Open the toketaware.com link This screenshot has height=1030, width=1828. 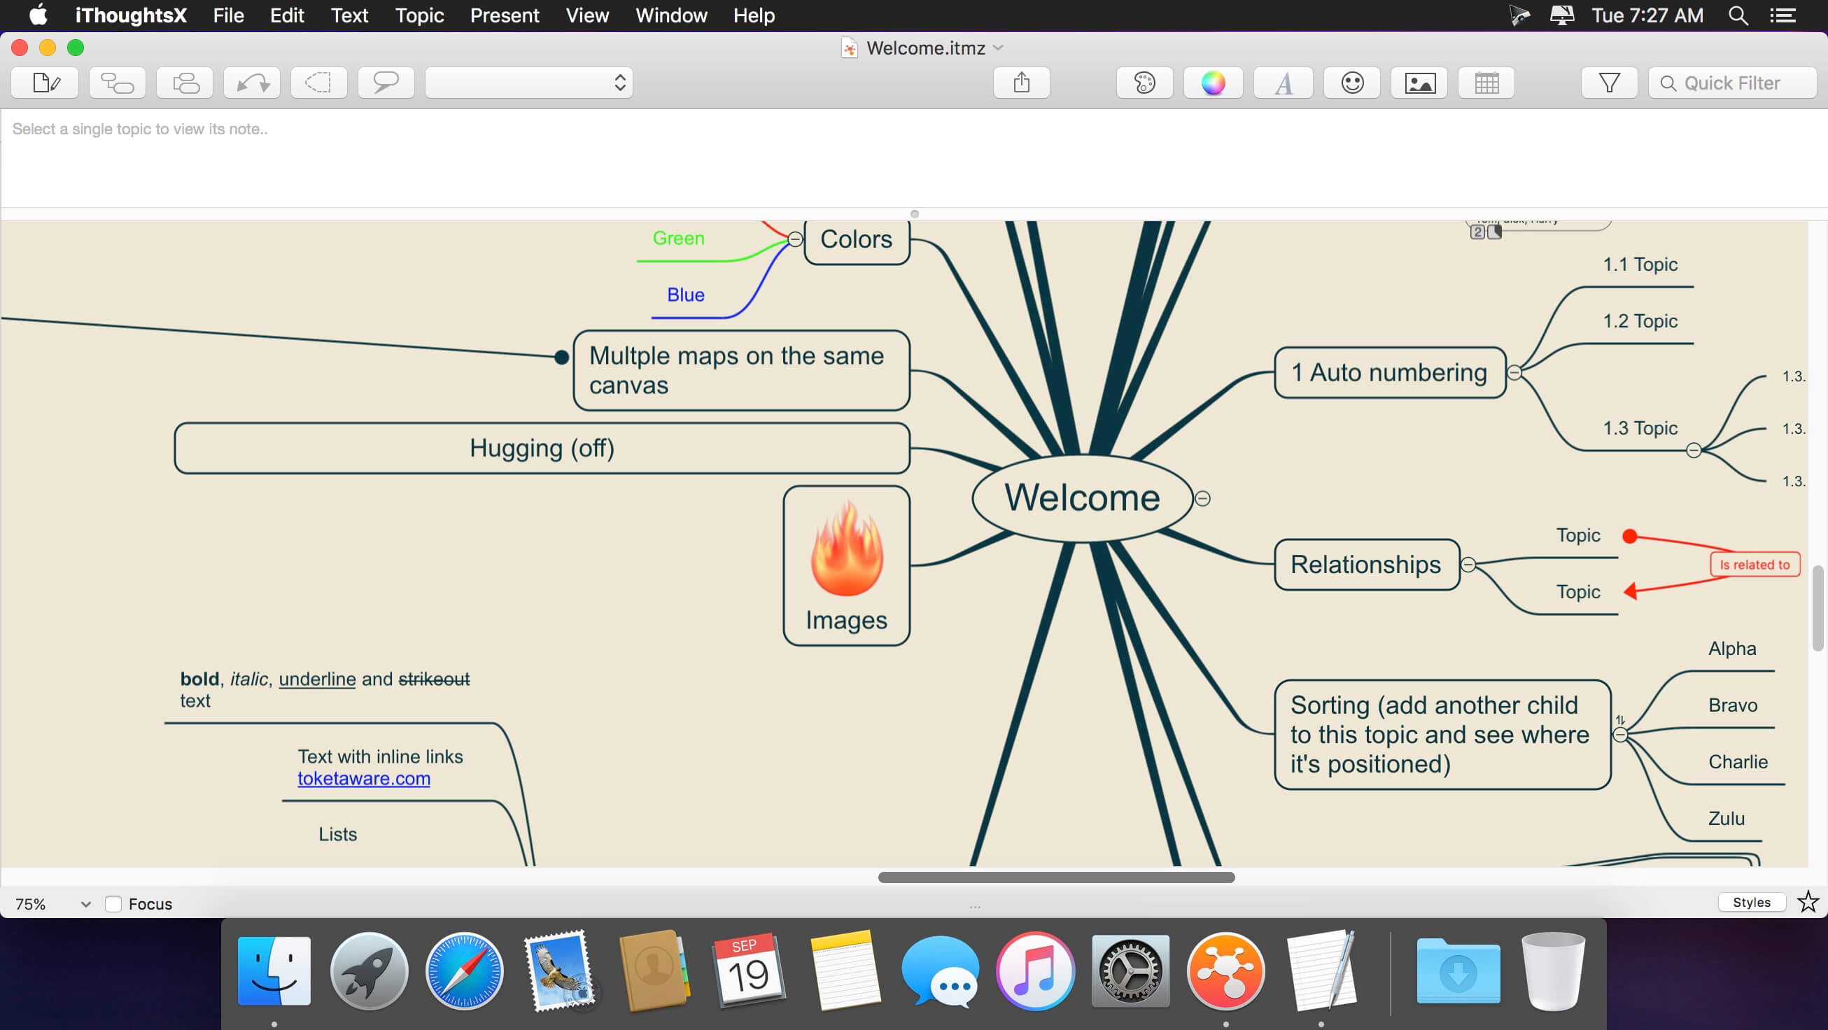click(x=363, y=779)
